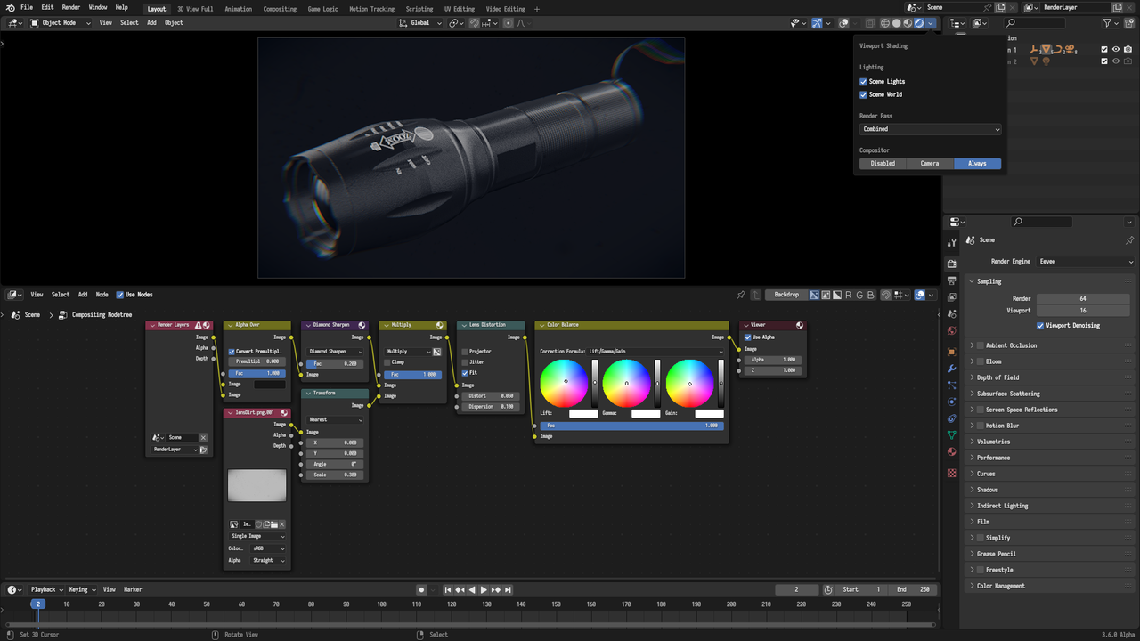Switch to the Scripting workspace tab

pyautogui.click(x=419, y=9)
